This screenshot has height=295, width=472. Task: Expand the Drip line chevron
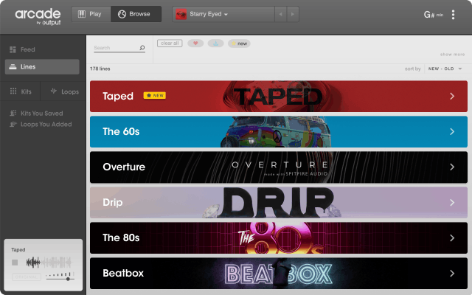[x=452, y=203]
